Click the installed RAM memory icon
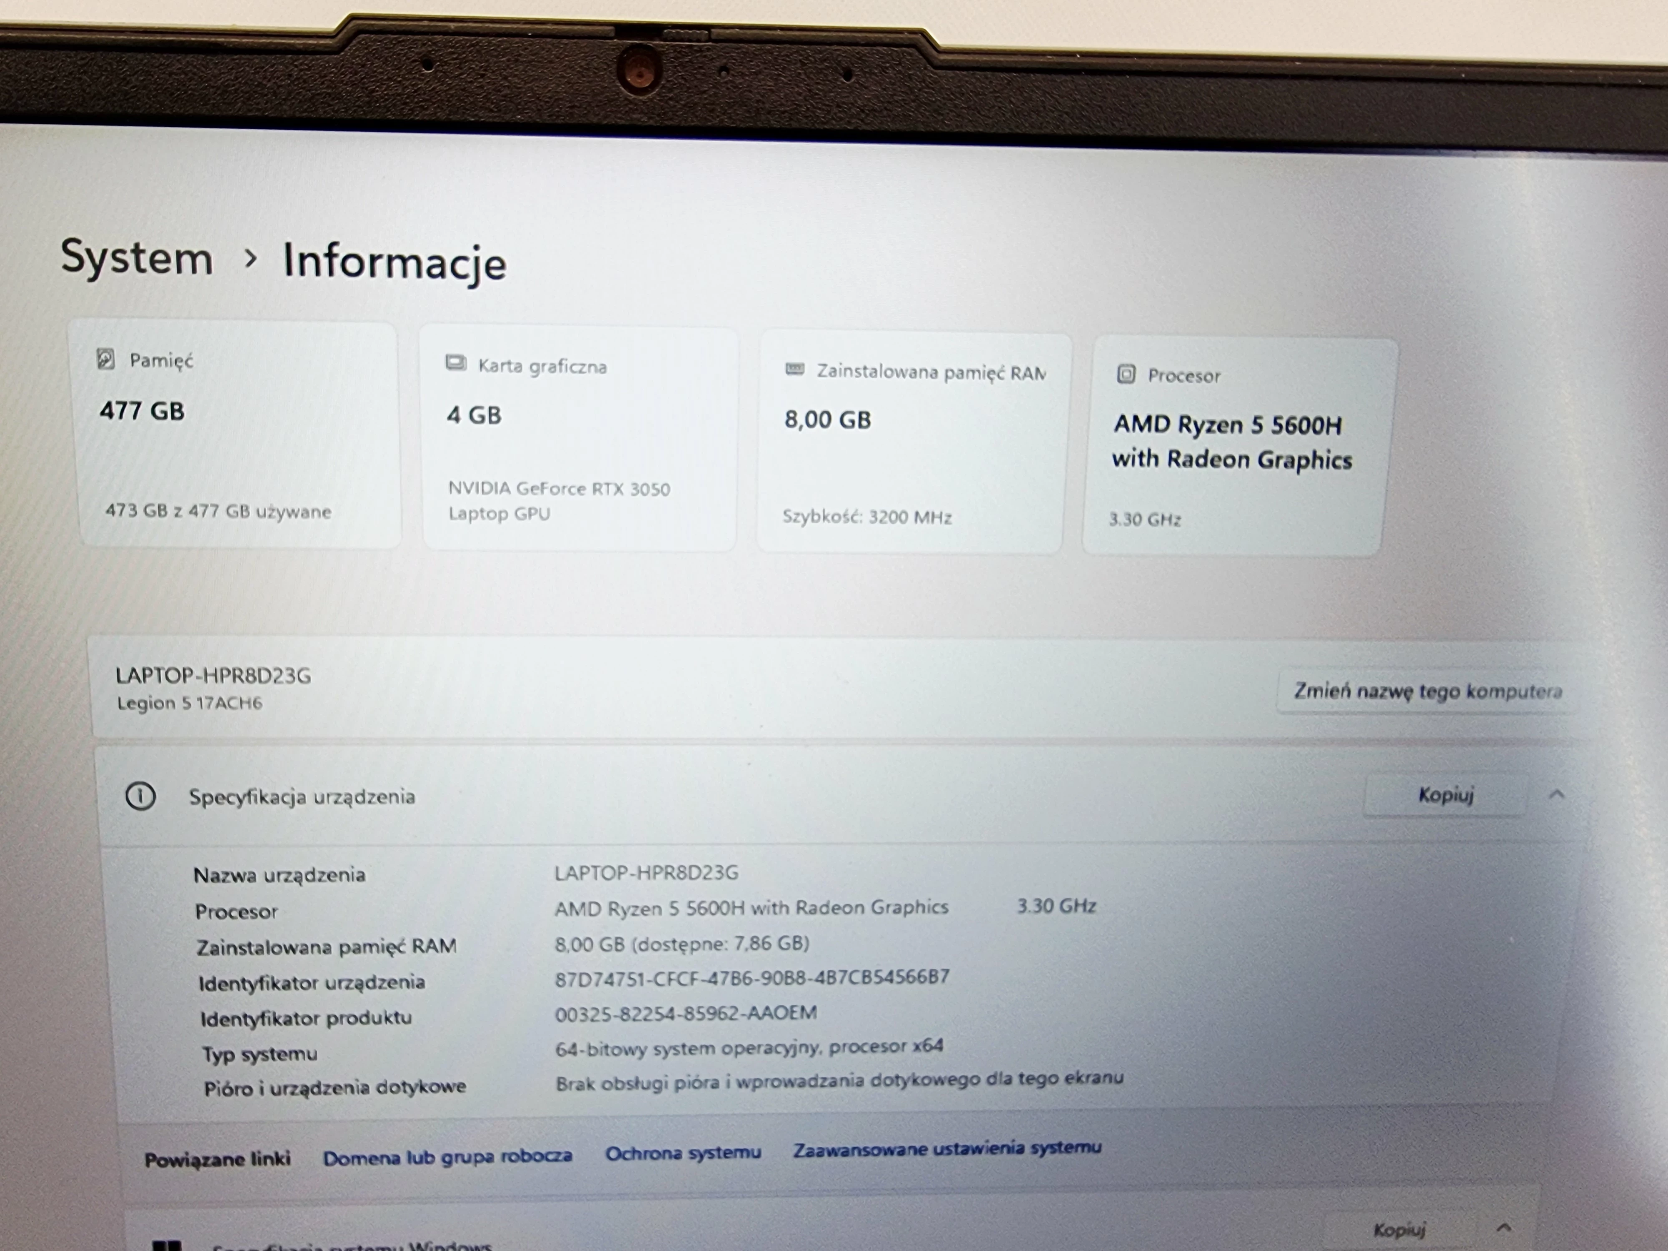The image size is (1668, 1251). [x=794, y=369]
